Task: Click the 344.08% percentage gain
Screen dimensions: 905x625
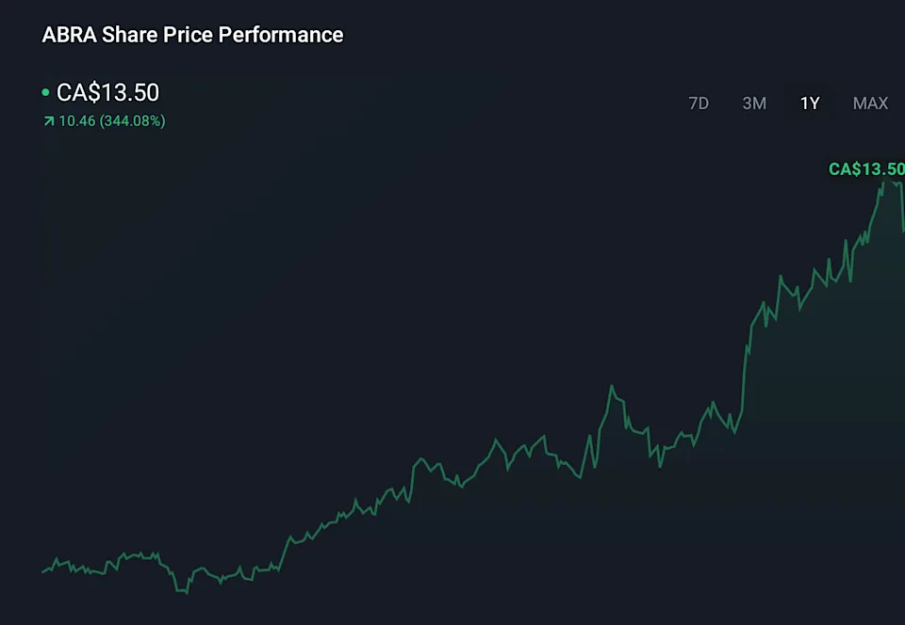Action: pos(133,121)
